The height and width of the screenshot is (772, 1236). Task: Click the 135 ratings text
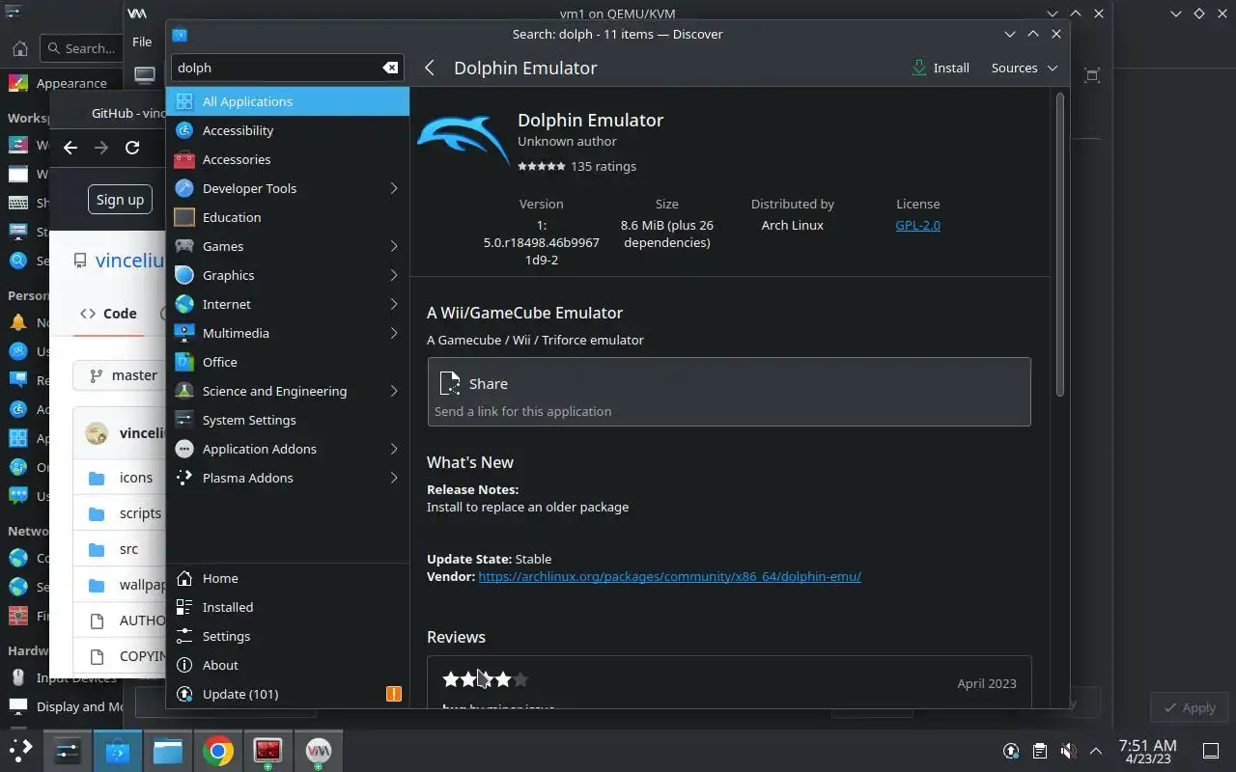(604, 166)
